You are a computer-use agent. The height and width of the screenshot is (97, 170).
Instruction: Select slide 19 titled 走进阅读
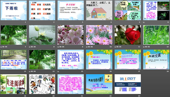14,84
